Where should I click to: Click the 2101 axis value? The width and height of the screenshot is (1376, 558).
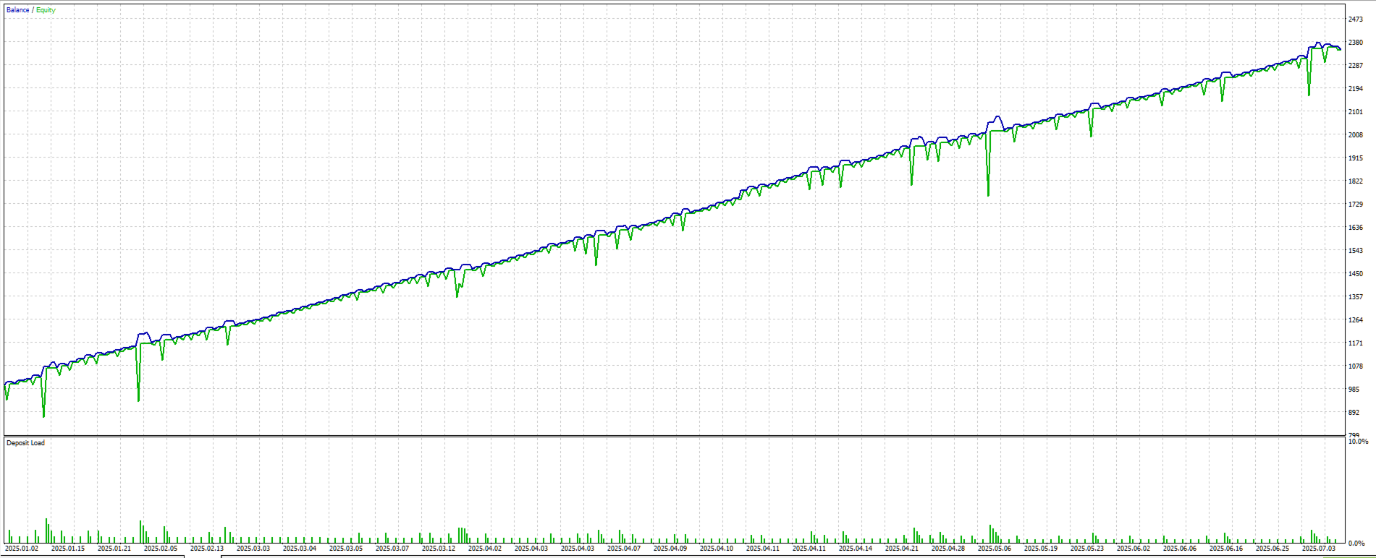pyautogui.click(x=1356, y=112)
